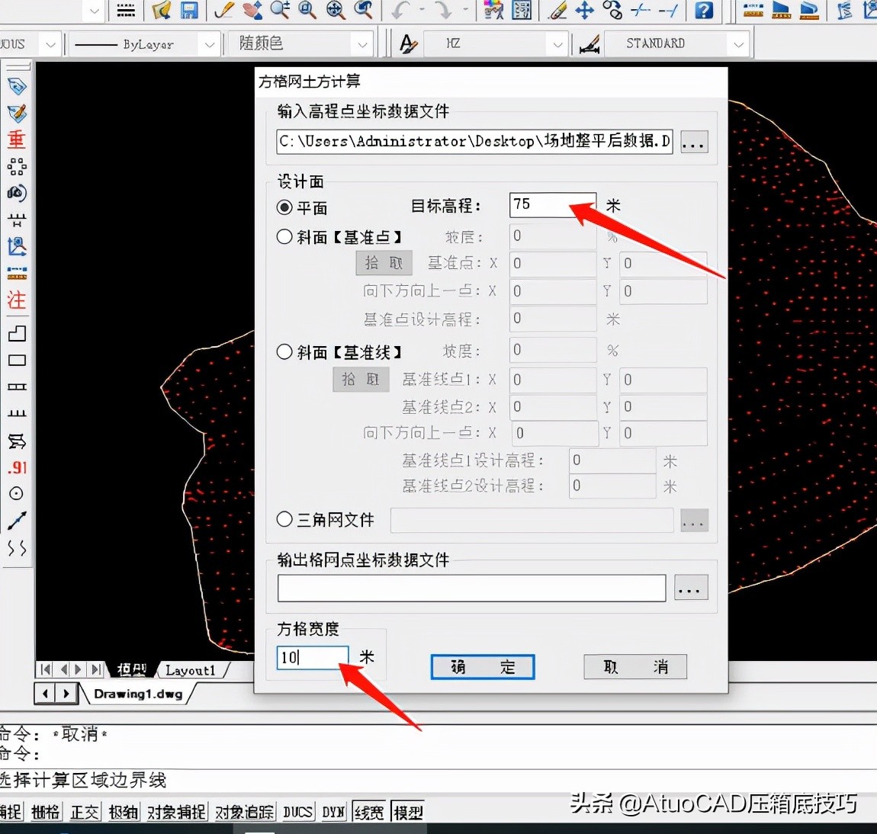Viewport: 877px width, 834px height.
Task: Click the red .91 elevation icon
Action: [x=16, y=467]
